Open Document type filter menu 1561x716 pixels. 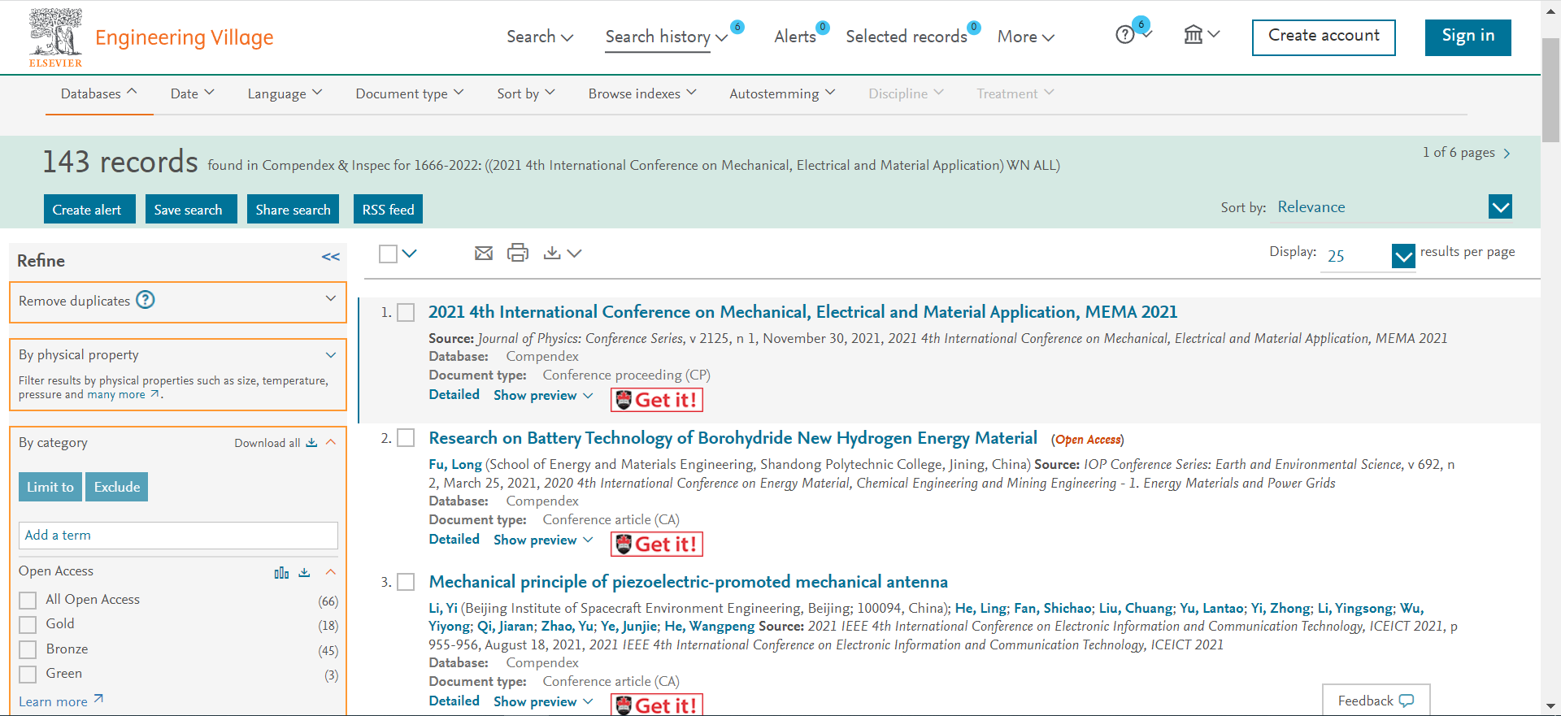point(410,94)
